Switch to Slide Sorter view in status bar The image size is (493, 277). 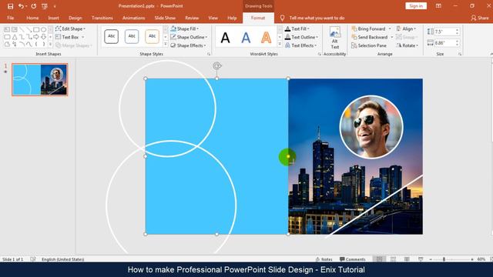click(x=393, y=259)
